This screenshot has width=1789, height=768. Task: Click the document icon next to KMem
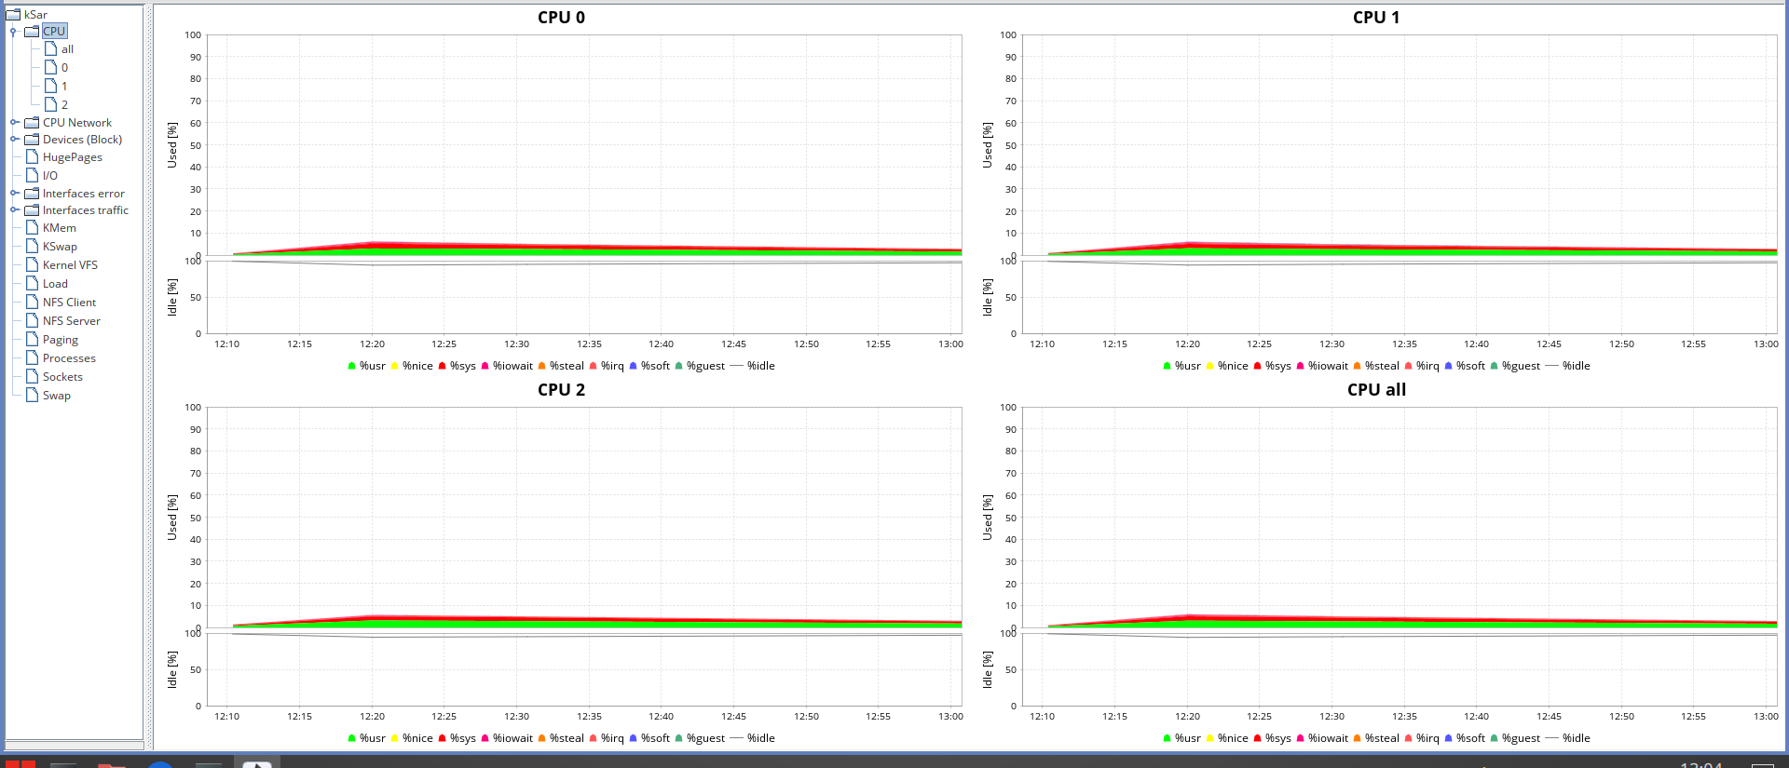(x=33, y=228)
